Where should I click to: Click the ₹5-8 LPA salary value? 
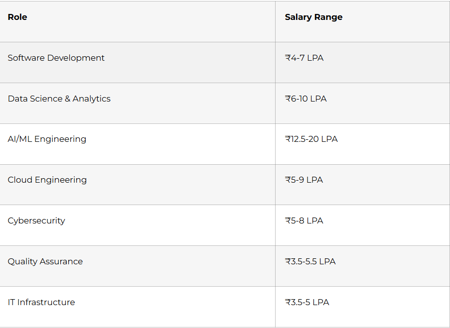(x=304, y=221)
